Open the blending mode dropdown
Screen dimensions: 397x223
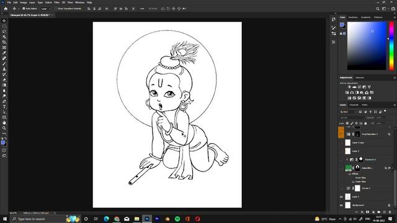tap(352, 118)
